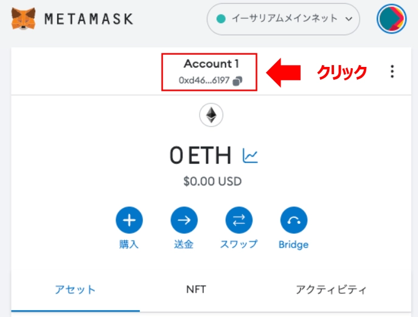Viewport: 418px width, 317px height.
Task: Click the Ethereum token logo
Action: pos(211,115)
